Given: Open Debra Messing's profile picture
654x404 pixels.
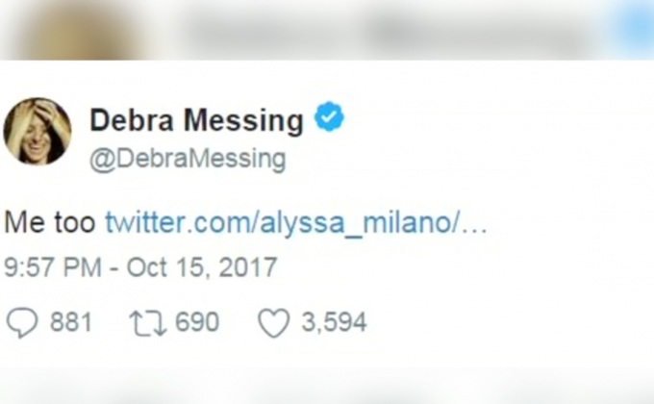Looking at the screenshot, I should tap(38, 132).
